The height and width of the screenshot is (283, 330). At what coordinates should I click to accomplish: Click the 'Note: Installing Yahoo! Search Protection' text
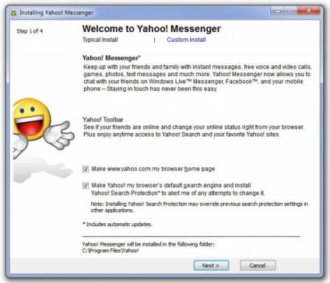(199, 207)
